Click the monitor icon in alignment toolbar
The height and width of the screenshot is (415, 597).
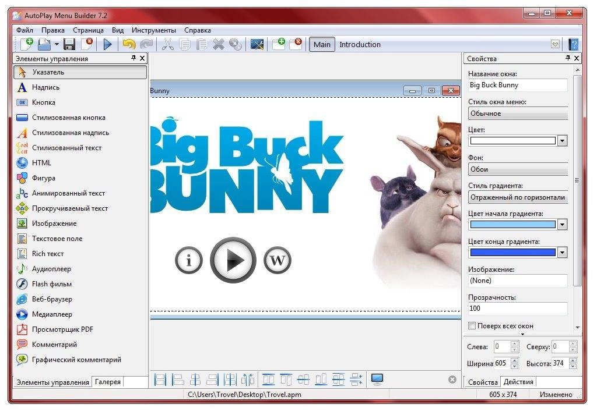(x=377, y=379)
